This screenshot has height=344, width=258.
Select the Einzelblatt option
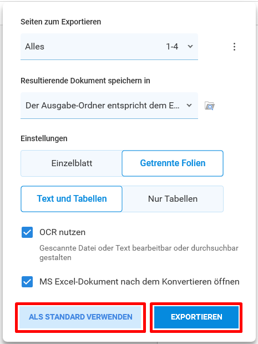(72, 163)
